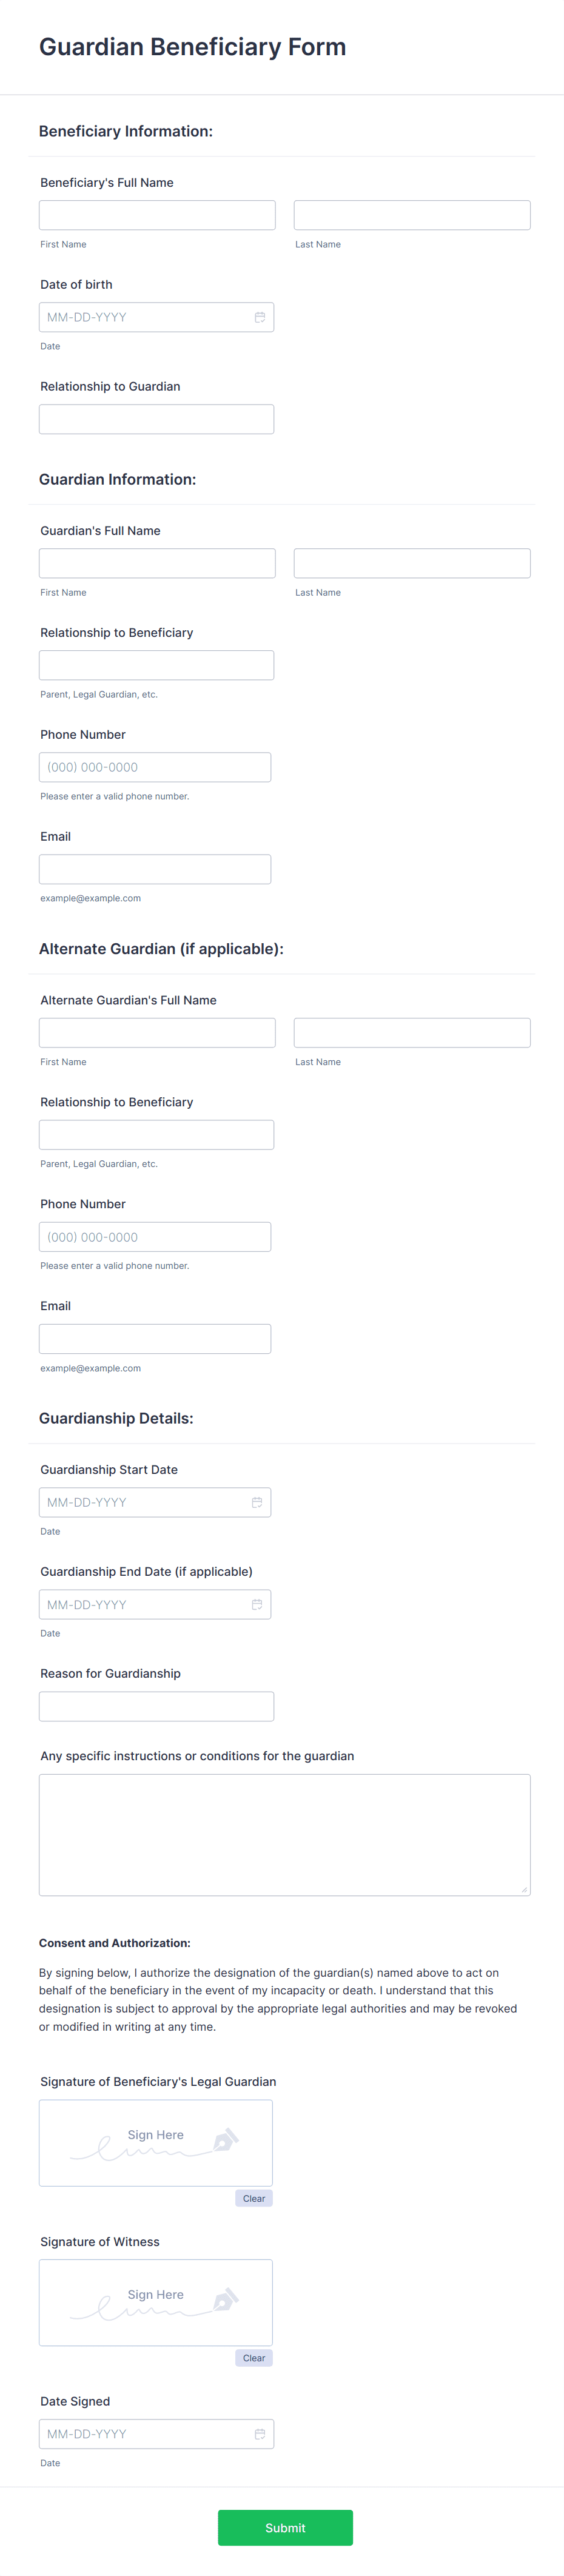Click the Guardian's Email field

click(155, 868)
